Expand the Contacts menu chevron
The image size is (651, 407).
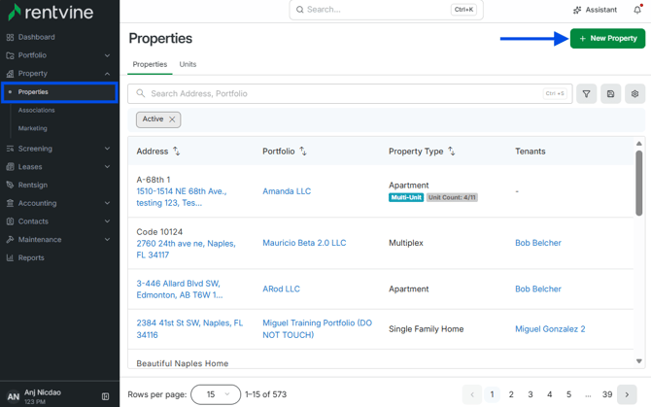(x=107, y=221)
